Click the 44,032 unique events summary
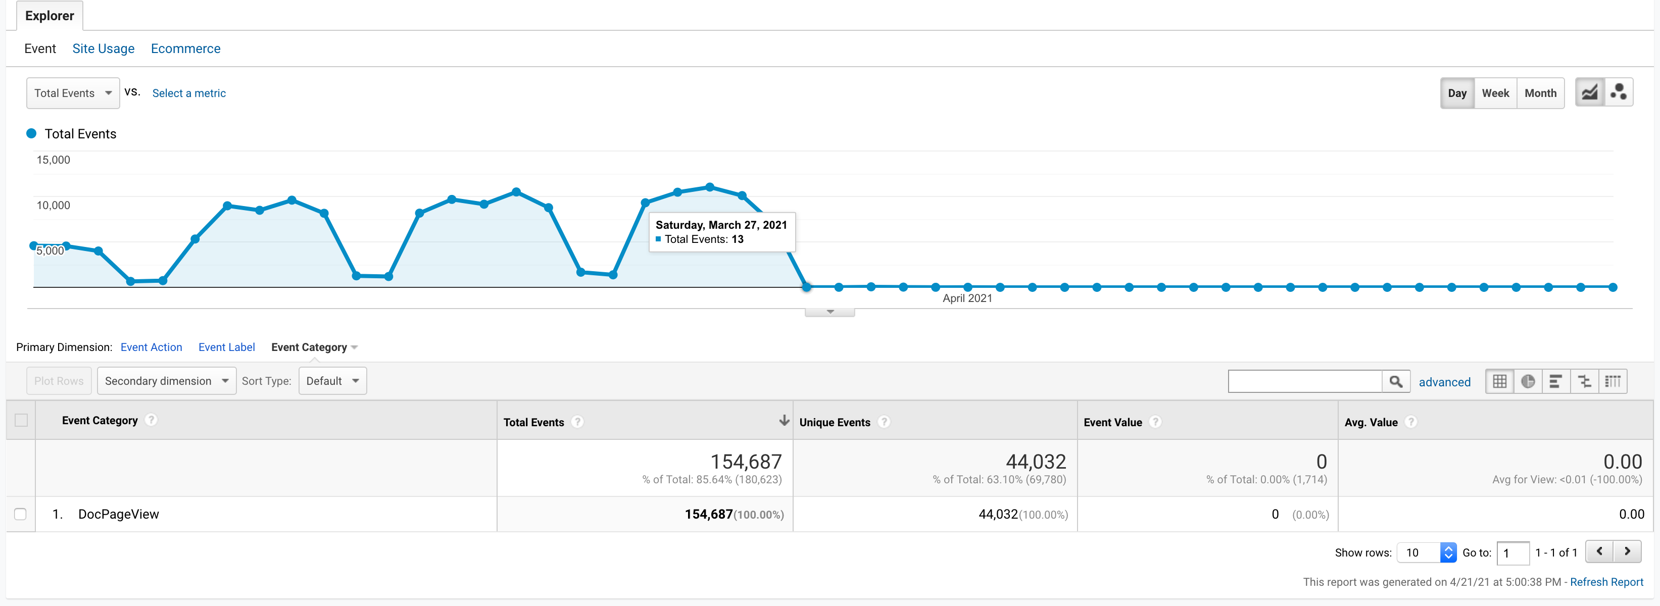The height and width of the screenshot is (606, 1660). 1036,461
